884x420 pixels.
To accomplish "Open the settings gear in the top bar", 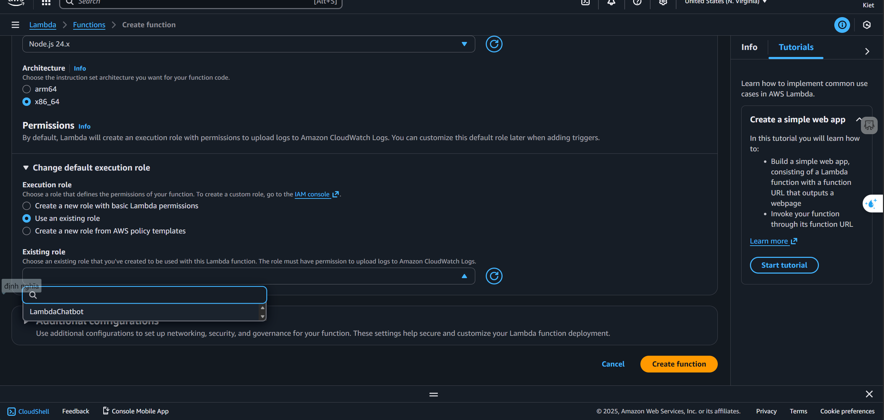I will pyautogui.click(x=663, y=3).
